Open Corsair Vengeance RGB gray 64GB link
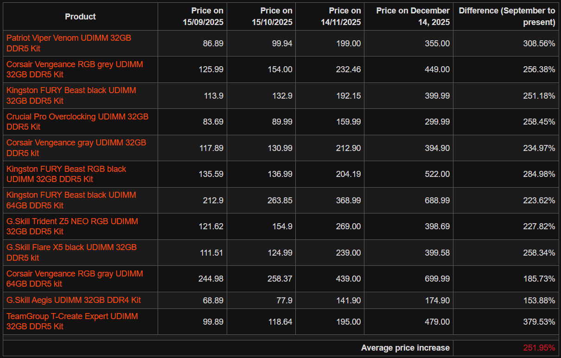The height and width of the screenshot is (358, 561). (x=75, y=274)
